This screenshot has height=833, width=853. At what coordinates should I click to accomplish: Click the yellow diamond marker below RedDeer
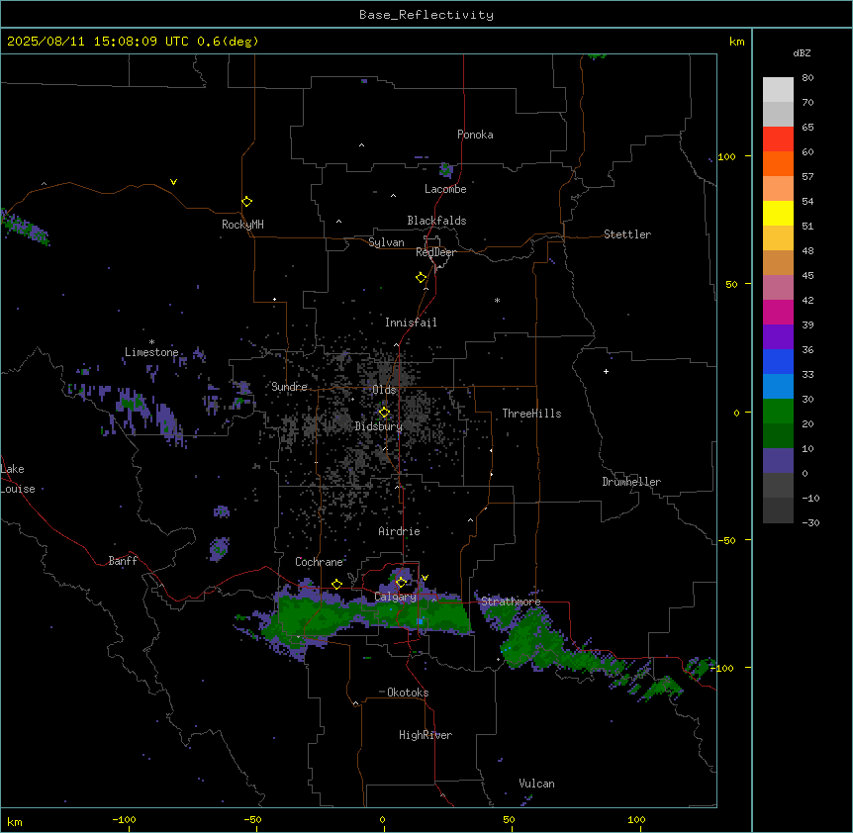pos(422,277)
